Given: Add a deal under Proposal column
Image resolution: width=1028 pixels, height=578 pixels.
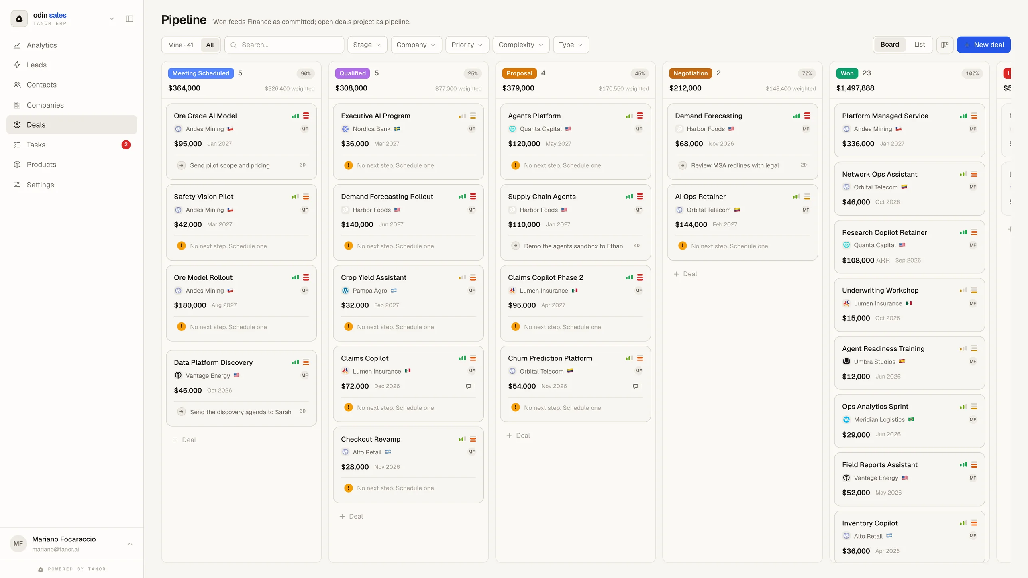Looking at the screenshot, I should 518,436.
